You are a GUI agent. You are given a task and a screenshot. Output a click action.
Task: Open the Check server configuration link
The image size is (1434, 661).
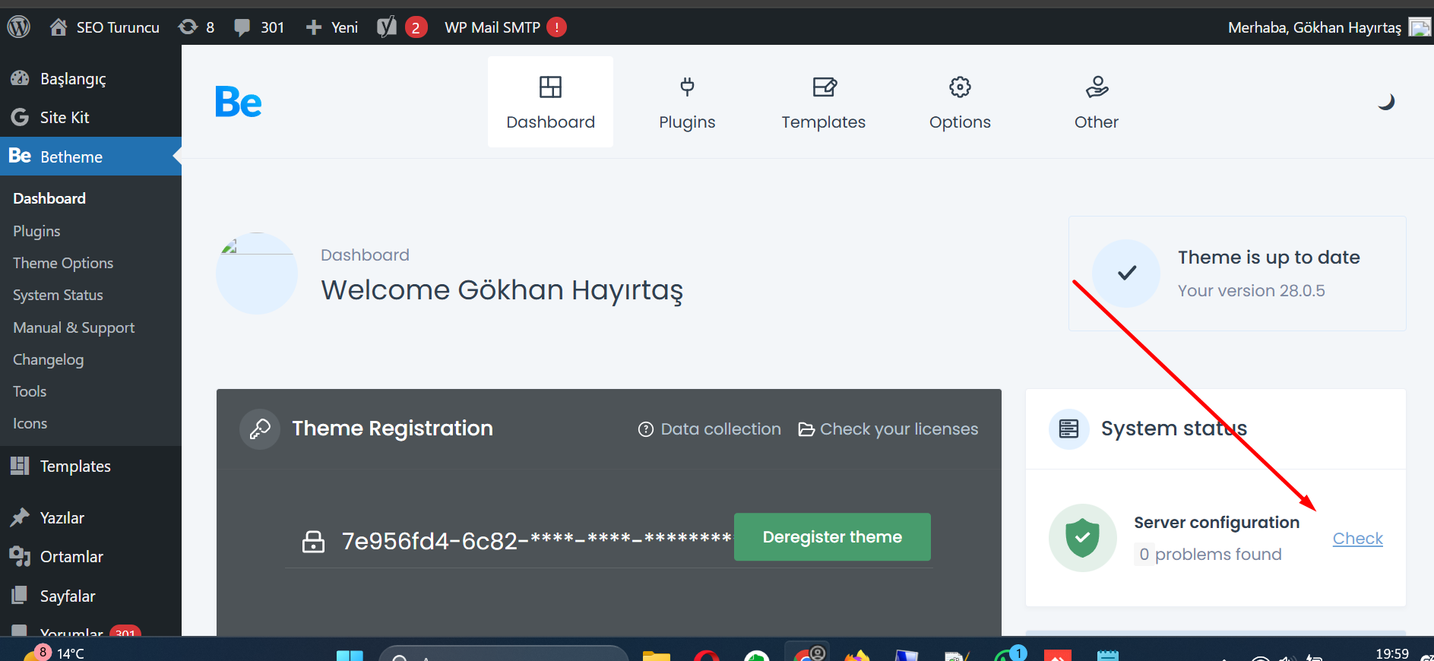tap(1358, 538)
